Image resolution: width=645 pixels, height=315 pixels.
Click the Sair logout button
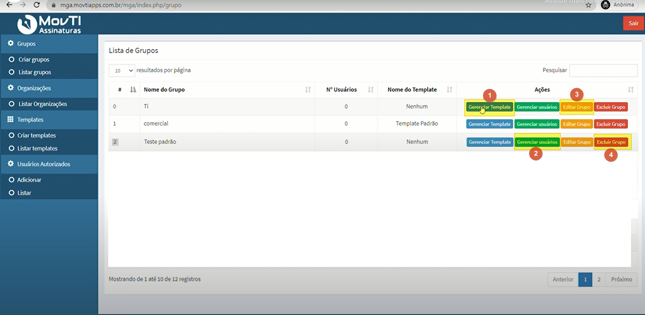pyautogui.click(x=633, y=23)
